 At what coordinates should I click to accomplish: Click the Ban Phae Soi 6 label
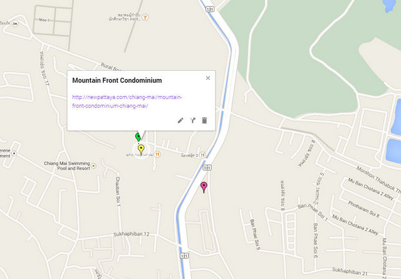316,240
